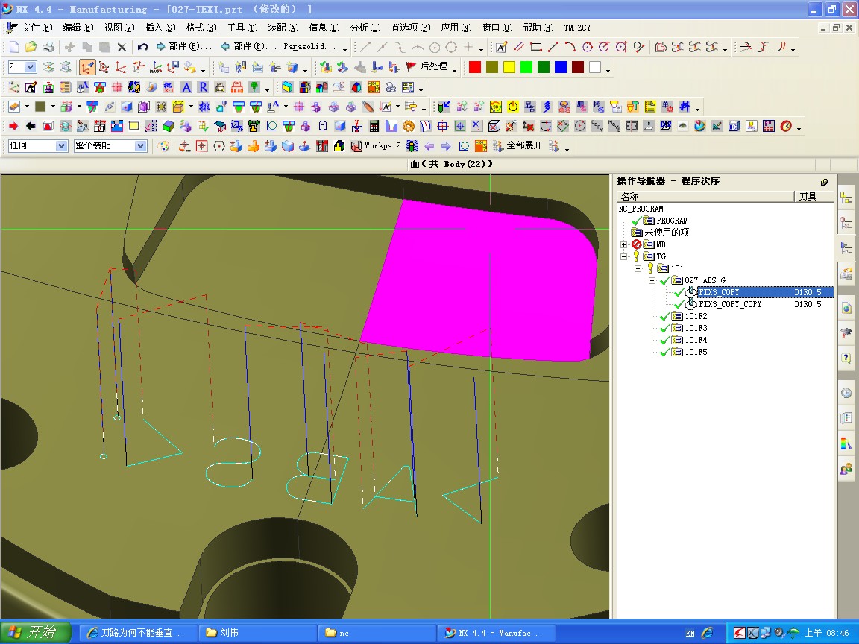
Task: Open a file with the folder icon
Action: (31, 47)
